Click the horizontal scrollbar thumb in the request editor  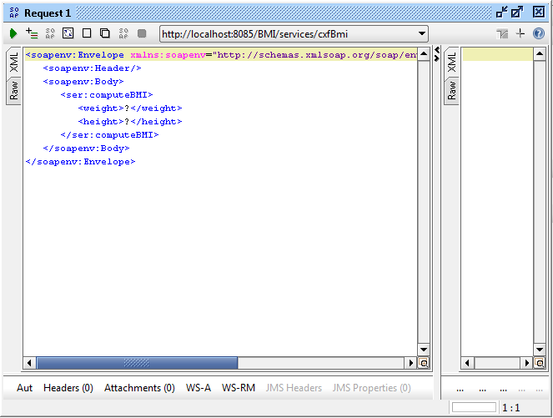(137, 364)
